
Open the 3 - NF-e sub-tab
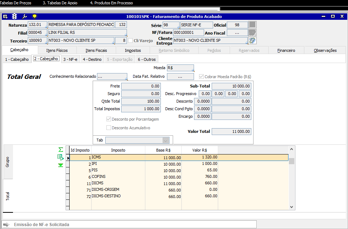coord(70,59)
